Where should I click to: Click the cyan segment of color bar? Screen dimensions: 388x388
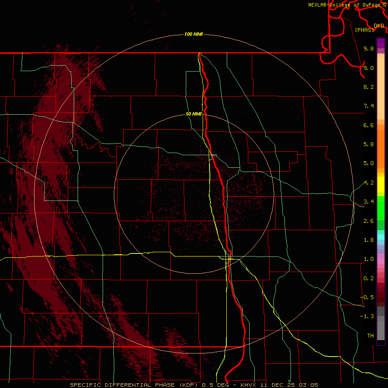coord(381,237)
